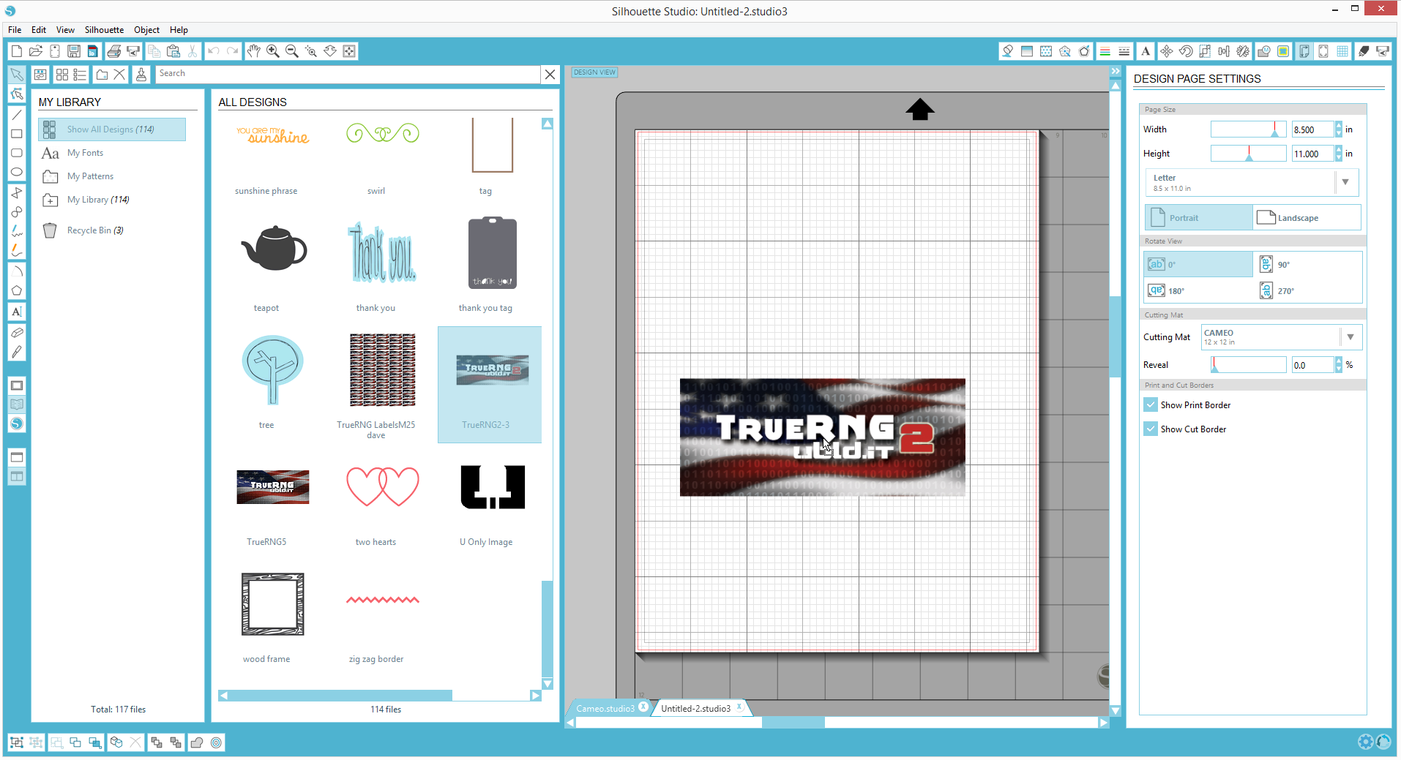Viewport: 1401px width, 760px height.
Task: Create a new document with the New icon
Action: (16, 51)
